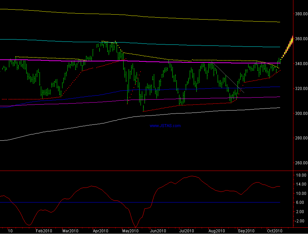Click the 280.00 price axis label
This screenshot has width=308, height=234.
point(300,138)
